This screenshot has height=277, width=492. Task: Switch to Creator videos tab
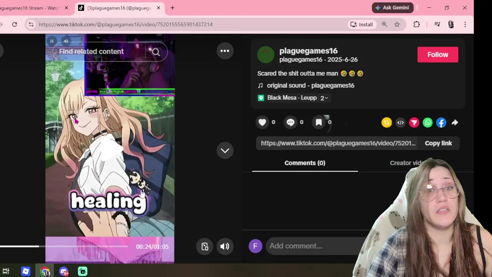pos(407,163)
